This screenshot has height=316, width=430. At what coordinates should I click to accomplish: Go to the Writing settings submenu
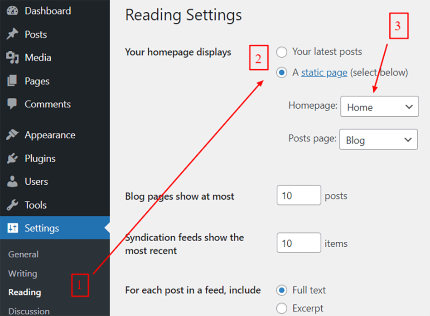[x=23, y=273]
